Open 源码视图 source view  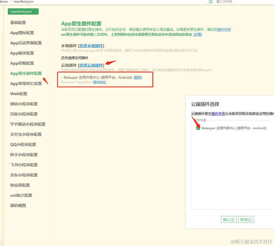pyautogui.click(x=18, y=206)
